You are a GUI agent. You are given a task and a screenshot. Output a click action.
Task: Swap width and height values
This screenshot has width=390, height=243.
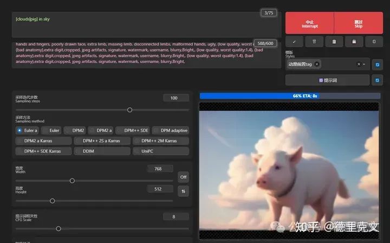click(x=183, y=191)
